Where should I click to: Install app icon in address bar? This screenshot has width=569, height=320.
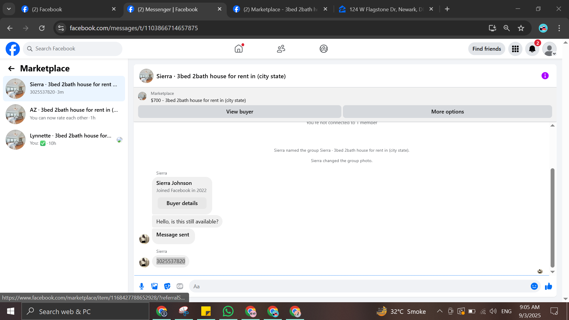click(x=492, y=28)
